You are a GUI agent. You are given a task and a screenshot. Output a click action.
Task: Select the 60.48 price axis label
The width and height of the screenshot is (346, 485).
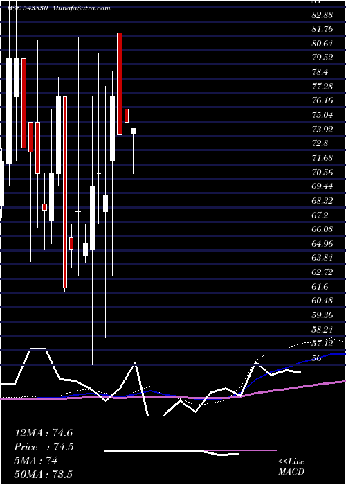pos(322,301)
